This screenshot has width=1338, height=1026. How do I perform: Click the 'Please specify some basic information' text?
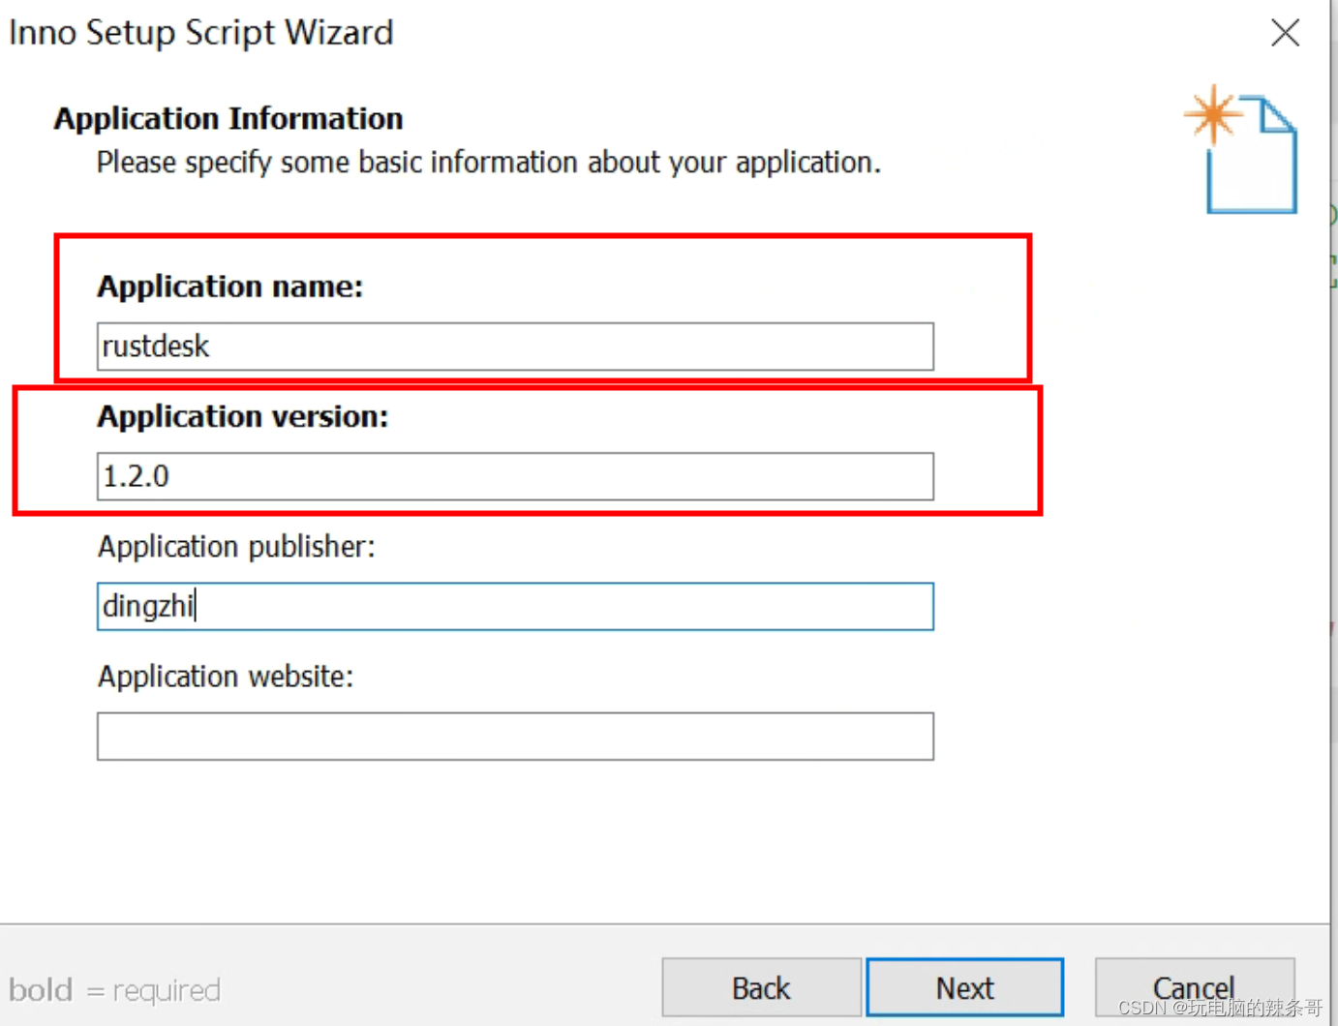[x=489, y=163]
